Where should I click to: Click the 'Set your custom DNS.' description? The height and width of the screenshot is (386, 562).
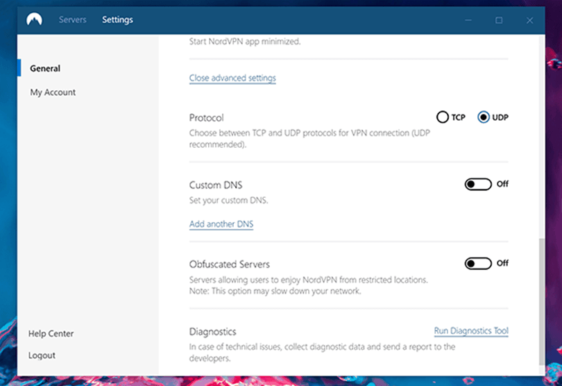tap(228, 200)
